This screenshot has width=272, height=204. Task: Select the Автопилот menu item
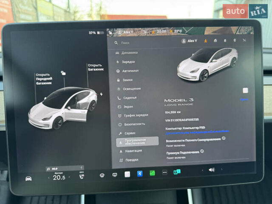click(127, 71)
